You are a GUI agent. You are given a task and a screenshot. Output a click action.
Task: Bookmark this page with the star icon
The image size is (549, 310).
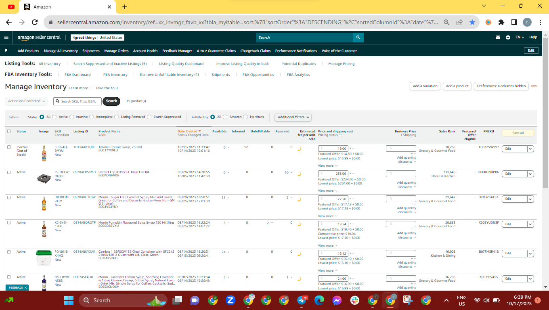pyautogui.click(x=472, y=23)
